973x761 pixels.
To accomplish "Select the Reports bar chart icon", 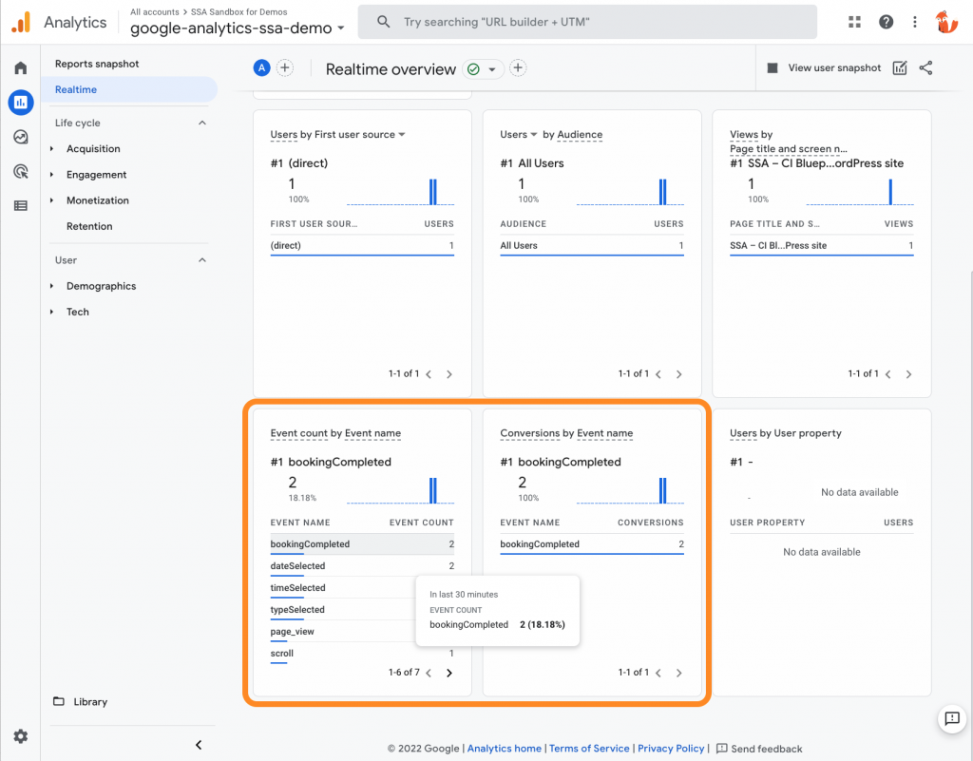I will [21, 103].
